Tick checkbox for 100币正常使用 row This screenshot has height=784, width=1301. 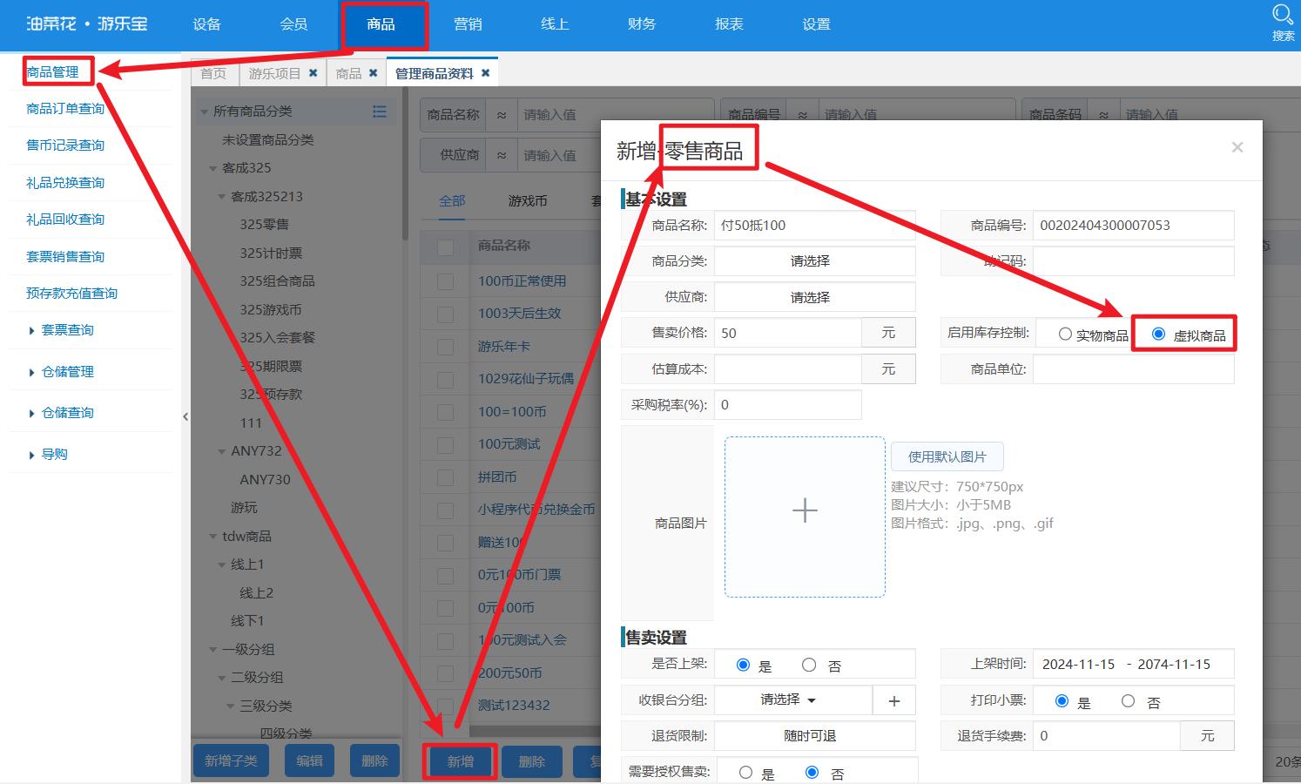[445, 281]
